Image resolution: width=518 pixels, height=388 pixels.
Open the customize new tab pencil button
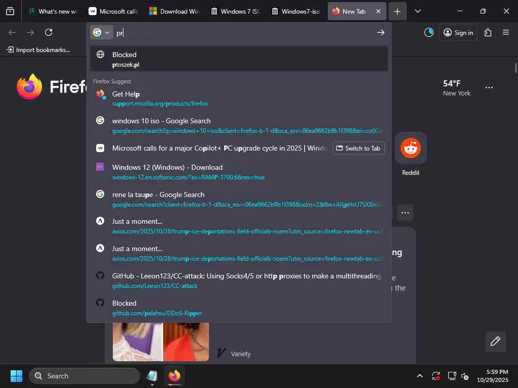495,342
